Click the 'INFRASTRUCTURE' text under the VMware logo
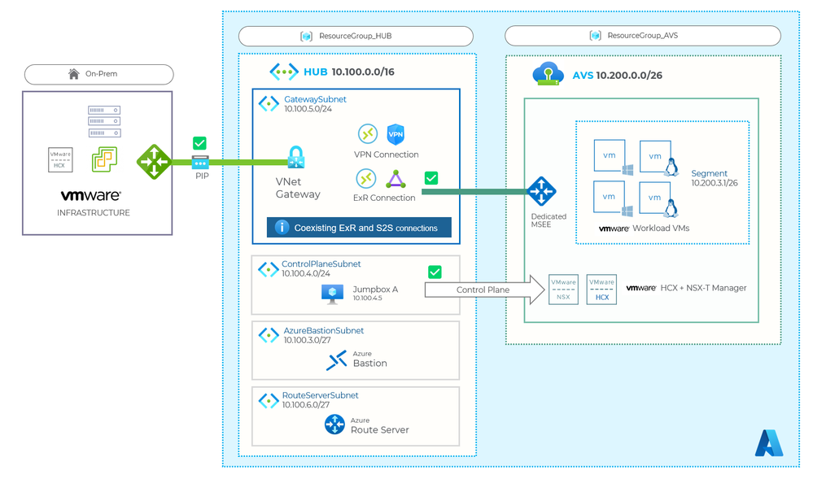Screen dimensions: 813x479 click(x=94, y=212)
